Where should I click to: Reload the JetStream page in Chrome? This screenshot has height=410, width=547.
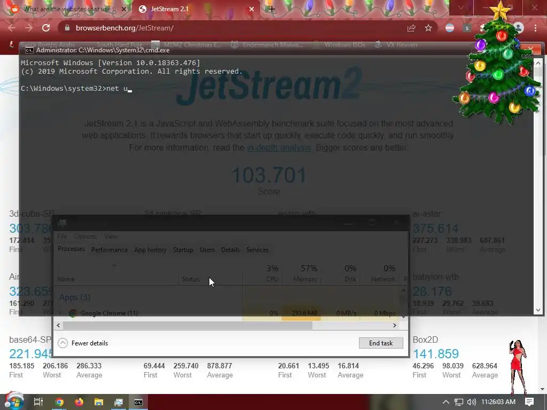[x=46, y=28]
